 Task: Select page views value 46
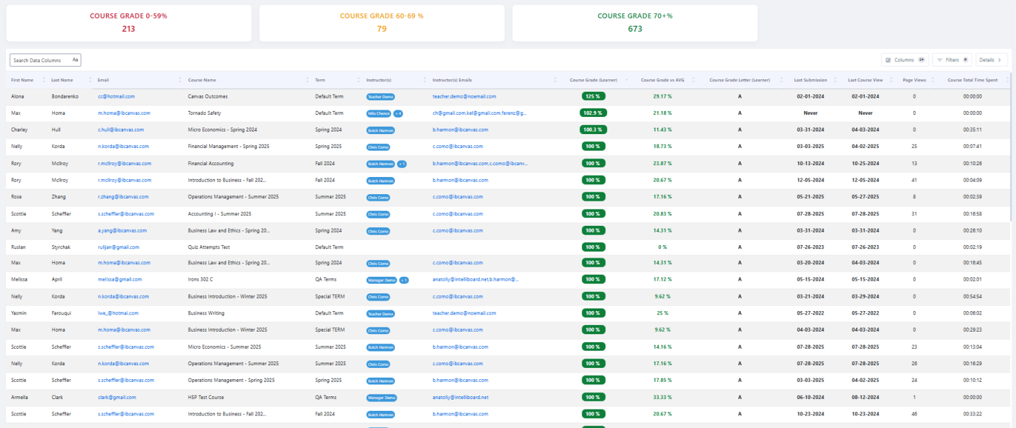click(x=914, y=414)
